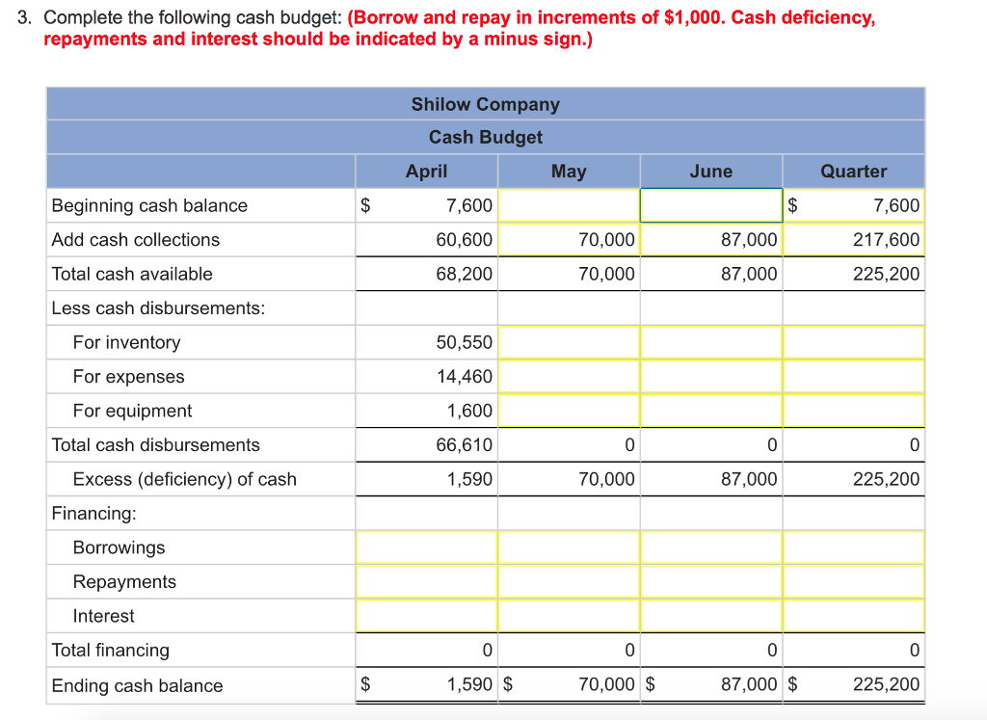Select the April column header
The width and height of the screenshot is (987, 720).
[426, 171]
